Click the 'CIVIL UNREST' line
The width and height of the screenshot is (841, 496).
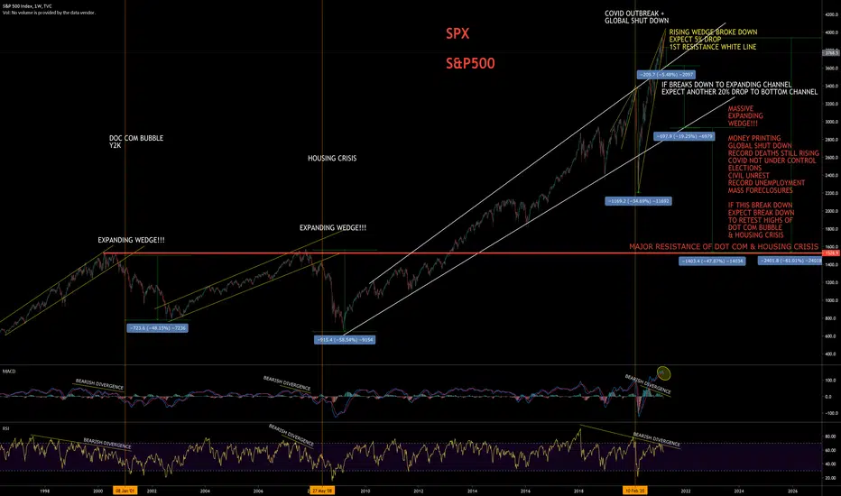coord(748,176)
